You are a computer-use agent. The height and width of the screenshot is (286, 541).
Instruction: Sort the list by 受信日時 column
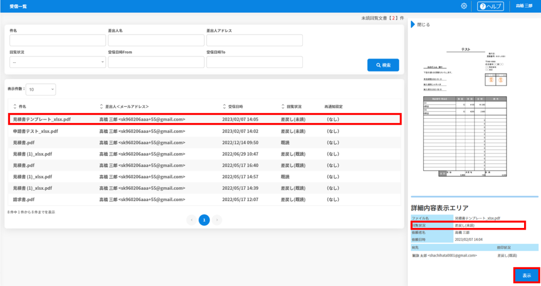point(232,107)
